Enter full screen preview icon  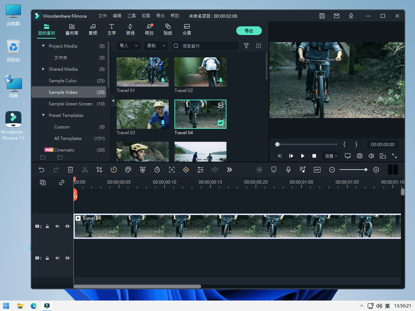pos(394,156)
